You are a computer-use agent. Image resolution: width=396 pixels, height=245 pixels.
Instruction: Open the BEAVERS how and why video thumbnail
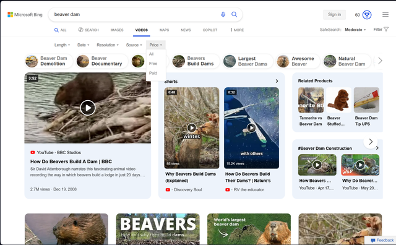point(158,229)
